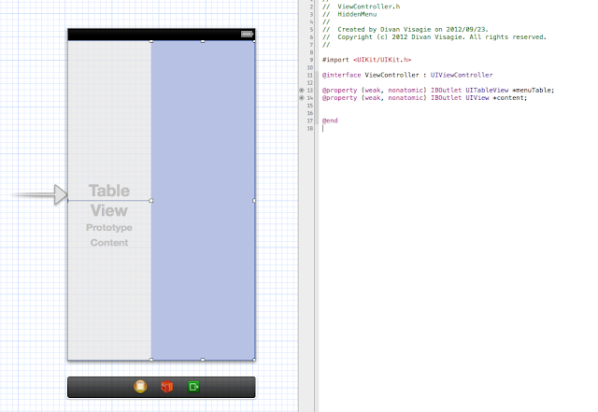The width and height of the screenshot is (598, 412).
Task: Click the HiddenMenu comment line
Action: point(349,14)
